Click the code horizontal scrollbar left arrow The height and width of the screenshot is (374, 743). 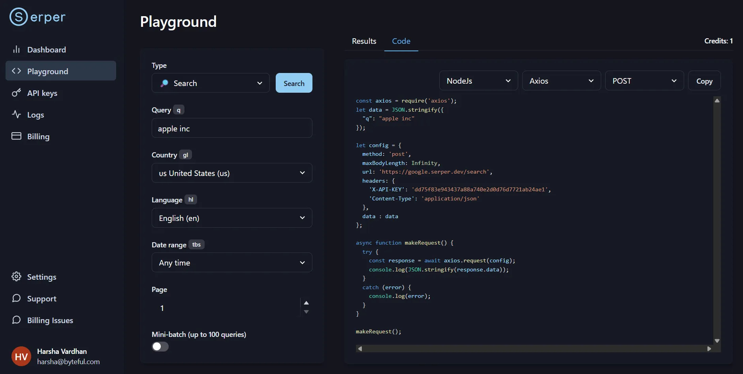pyautogui.click(x=360, y=349)
